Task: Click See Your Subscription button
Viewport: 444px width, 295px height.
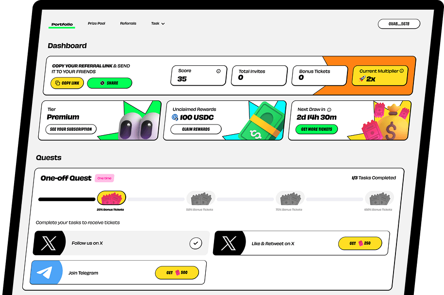Action: tap(71, 129)
